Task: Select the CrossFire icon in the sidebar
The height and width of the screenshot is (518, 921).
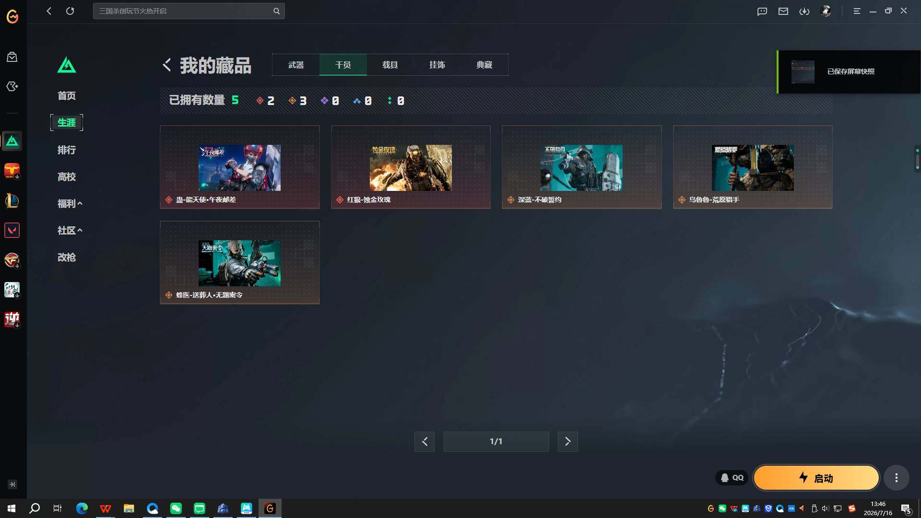Action: [12, 260]
